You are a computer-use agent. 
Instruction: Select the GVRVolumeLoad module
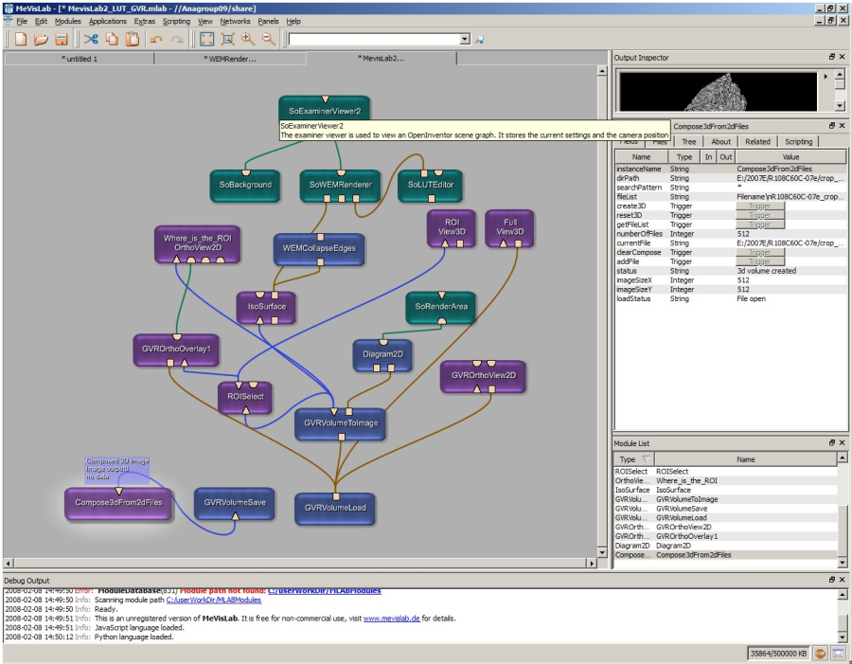pos(335,508)
